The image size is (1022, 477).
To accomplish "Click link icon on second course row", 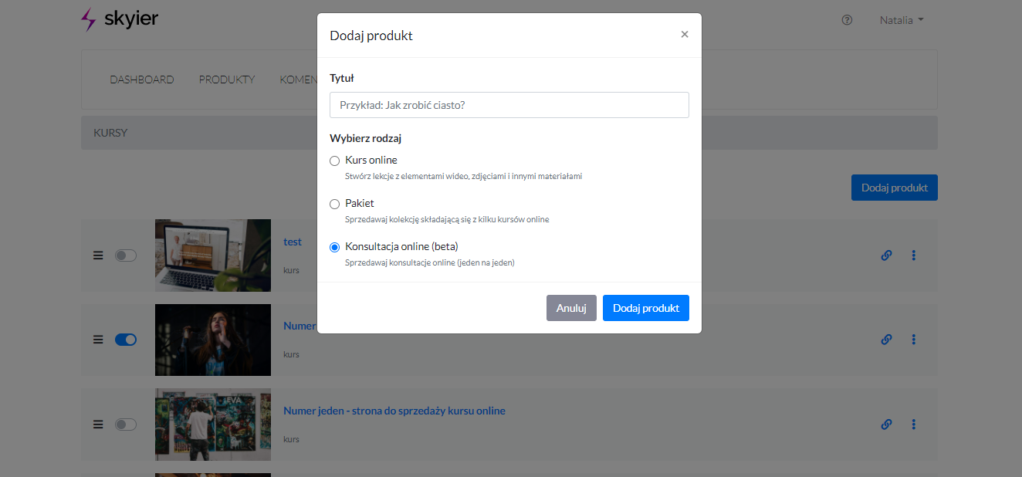I will 886,340.
